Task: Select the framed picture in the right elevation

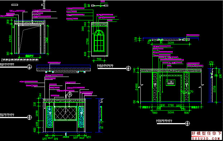Action: [171, 82]
